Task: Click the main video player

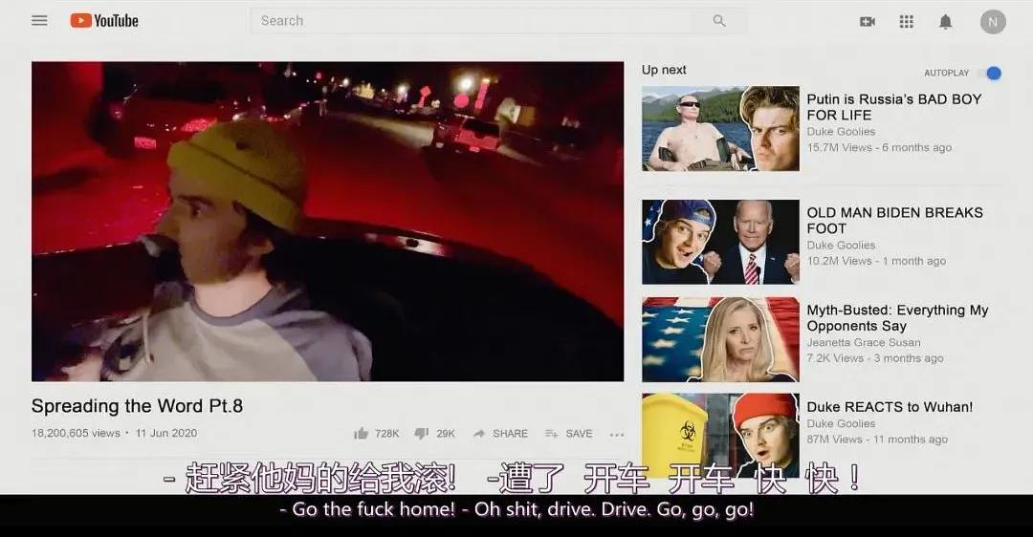Action: (327, 222)
